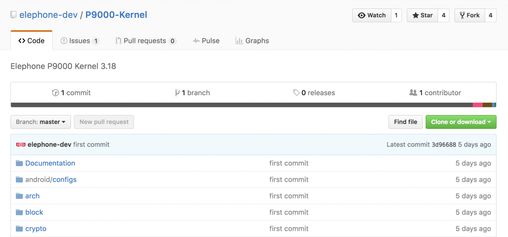Open the block folder
This screenshot has width=508, height=237.
pos(34,212)
